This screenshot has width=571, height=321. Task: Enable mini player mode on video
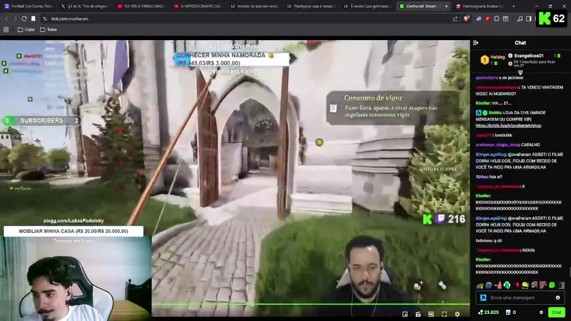405,314
